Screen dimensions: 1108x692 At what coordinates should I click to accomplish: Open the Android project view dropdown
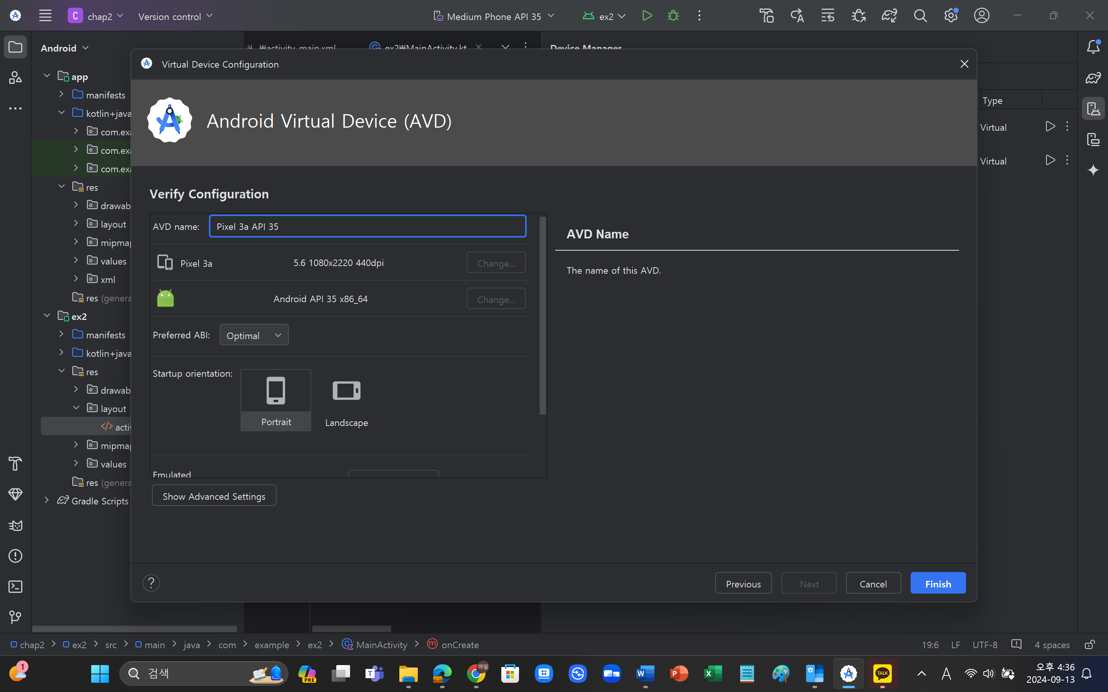[65, 48]
